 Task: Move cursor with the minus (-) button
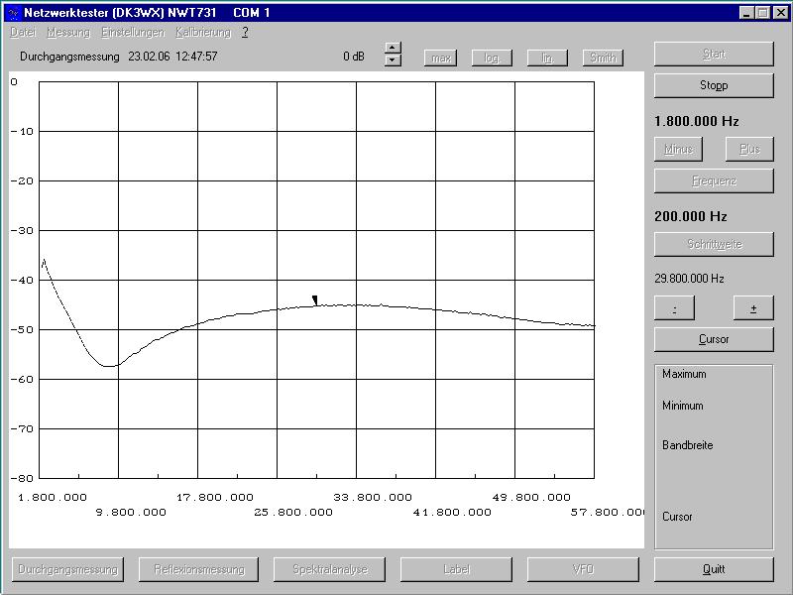[x=674, y=308]
